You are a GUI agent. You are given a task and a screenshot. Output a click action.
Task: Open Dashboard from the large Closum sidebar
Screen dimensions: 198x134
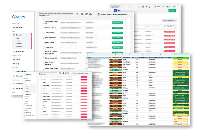19,27
